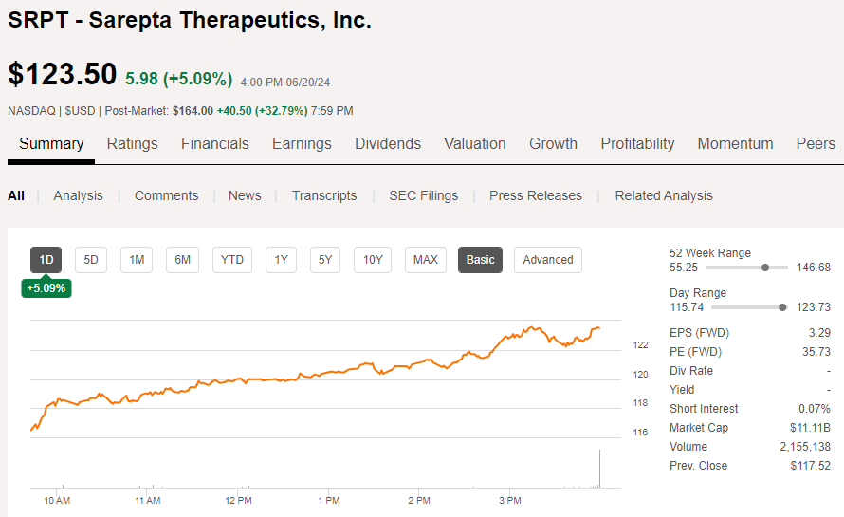Open the Financials tab
844x517 pixels.
click(x=214, y=144)
